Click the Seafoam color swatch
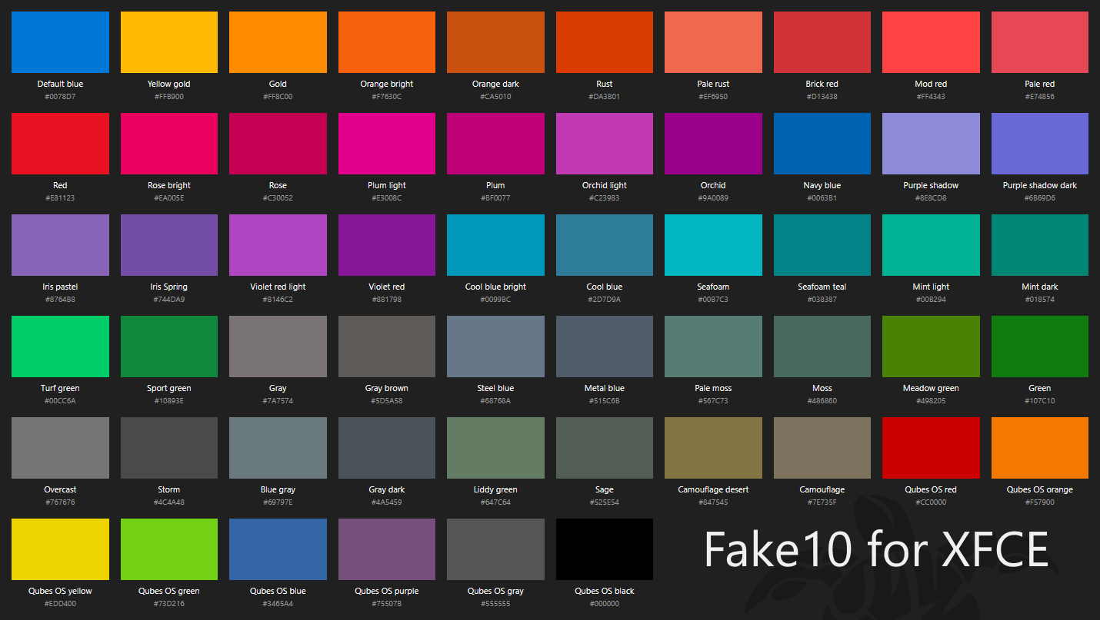 click(713, 245)
